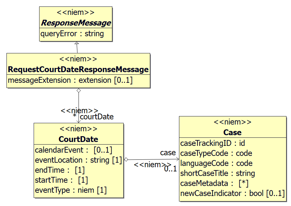Select the CourtDate class header
Image resolution: width=291 pixels, height=206 pixels.
point(78,139)
